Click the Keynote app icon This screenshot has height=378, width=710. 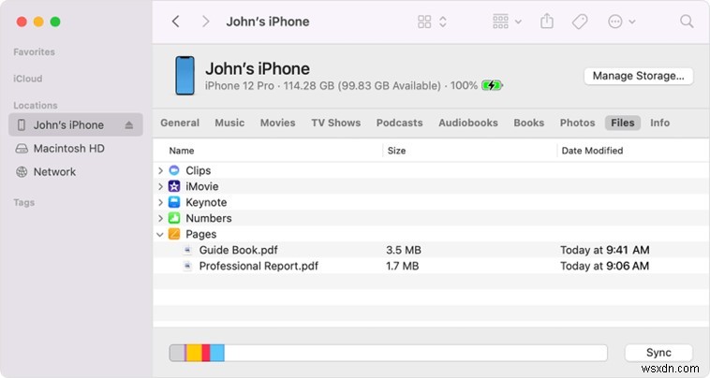pos(174,202)
